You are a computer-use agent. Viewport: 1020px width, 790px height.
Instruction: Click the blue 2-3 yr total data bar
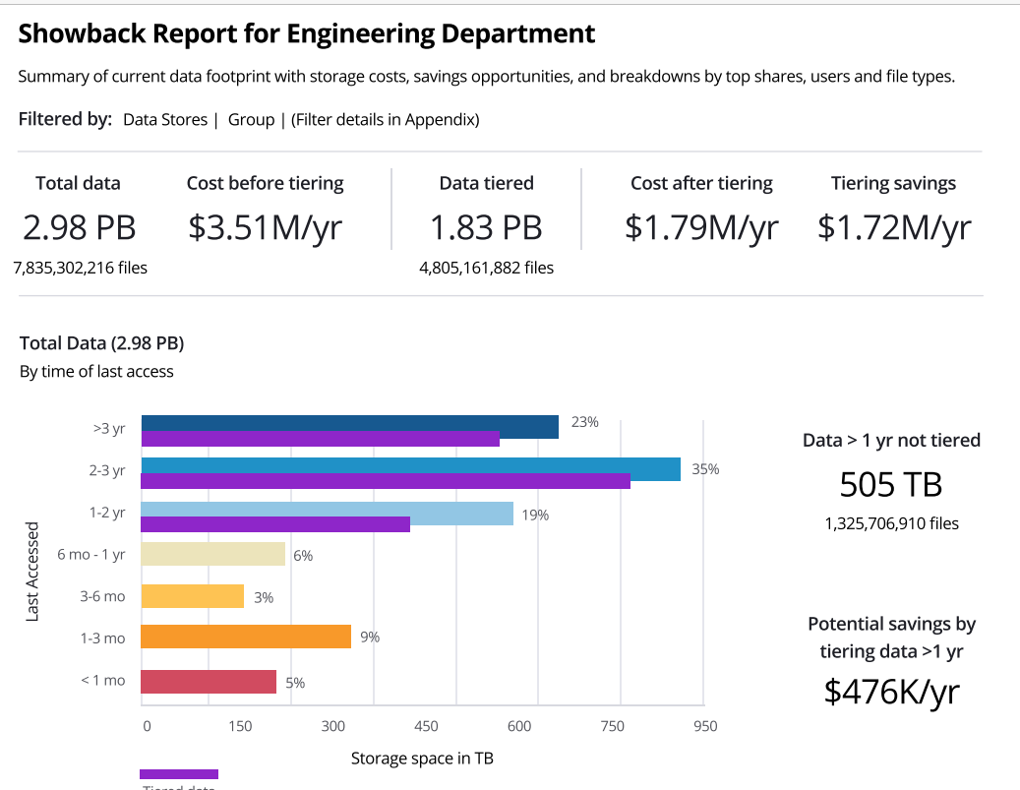[410, 466]
